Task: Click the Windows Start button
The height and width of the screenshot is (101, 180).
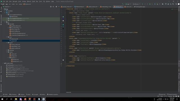Action: [x=2, y=99]
